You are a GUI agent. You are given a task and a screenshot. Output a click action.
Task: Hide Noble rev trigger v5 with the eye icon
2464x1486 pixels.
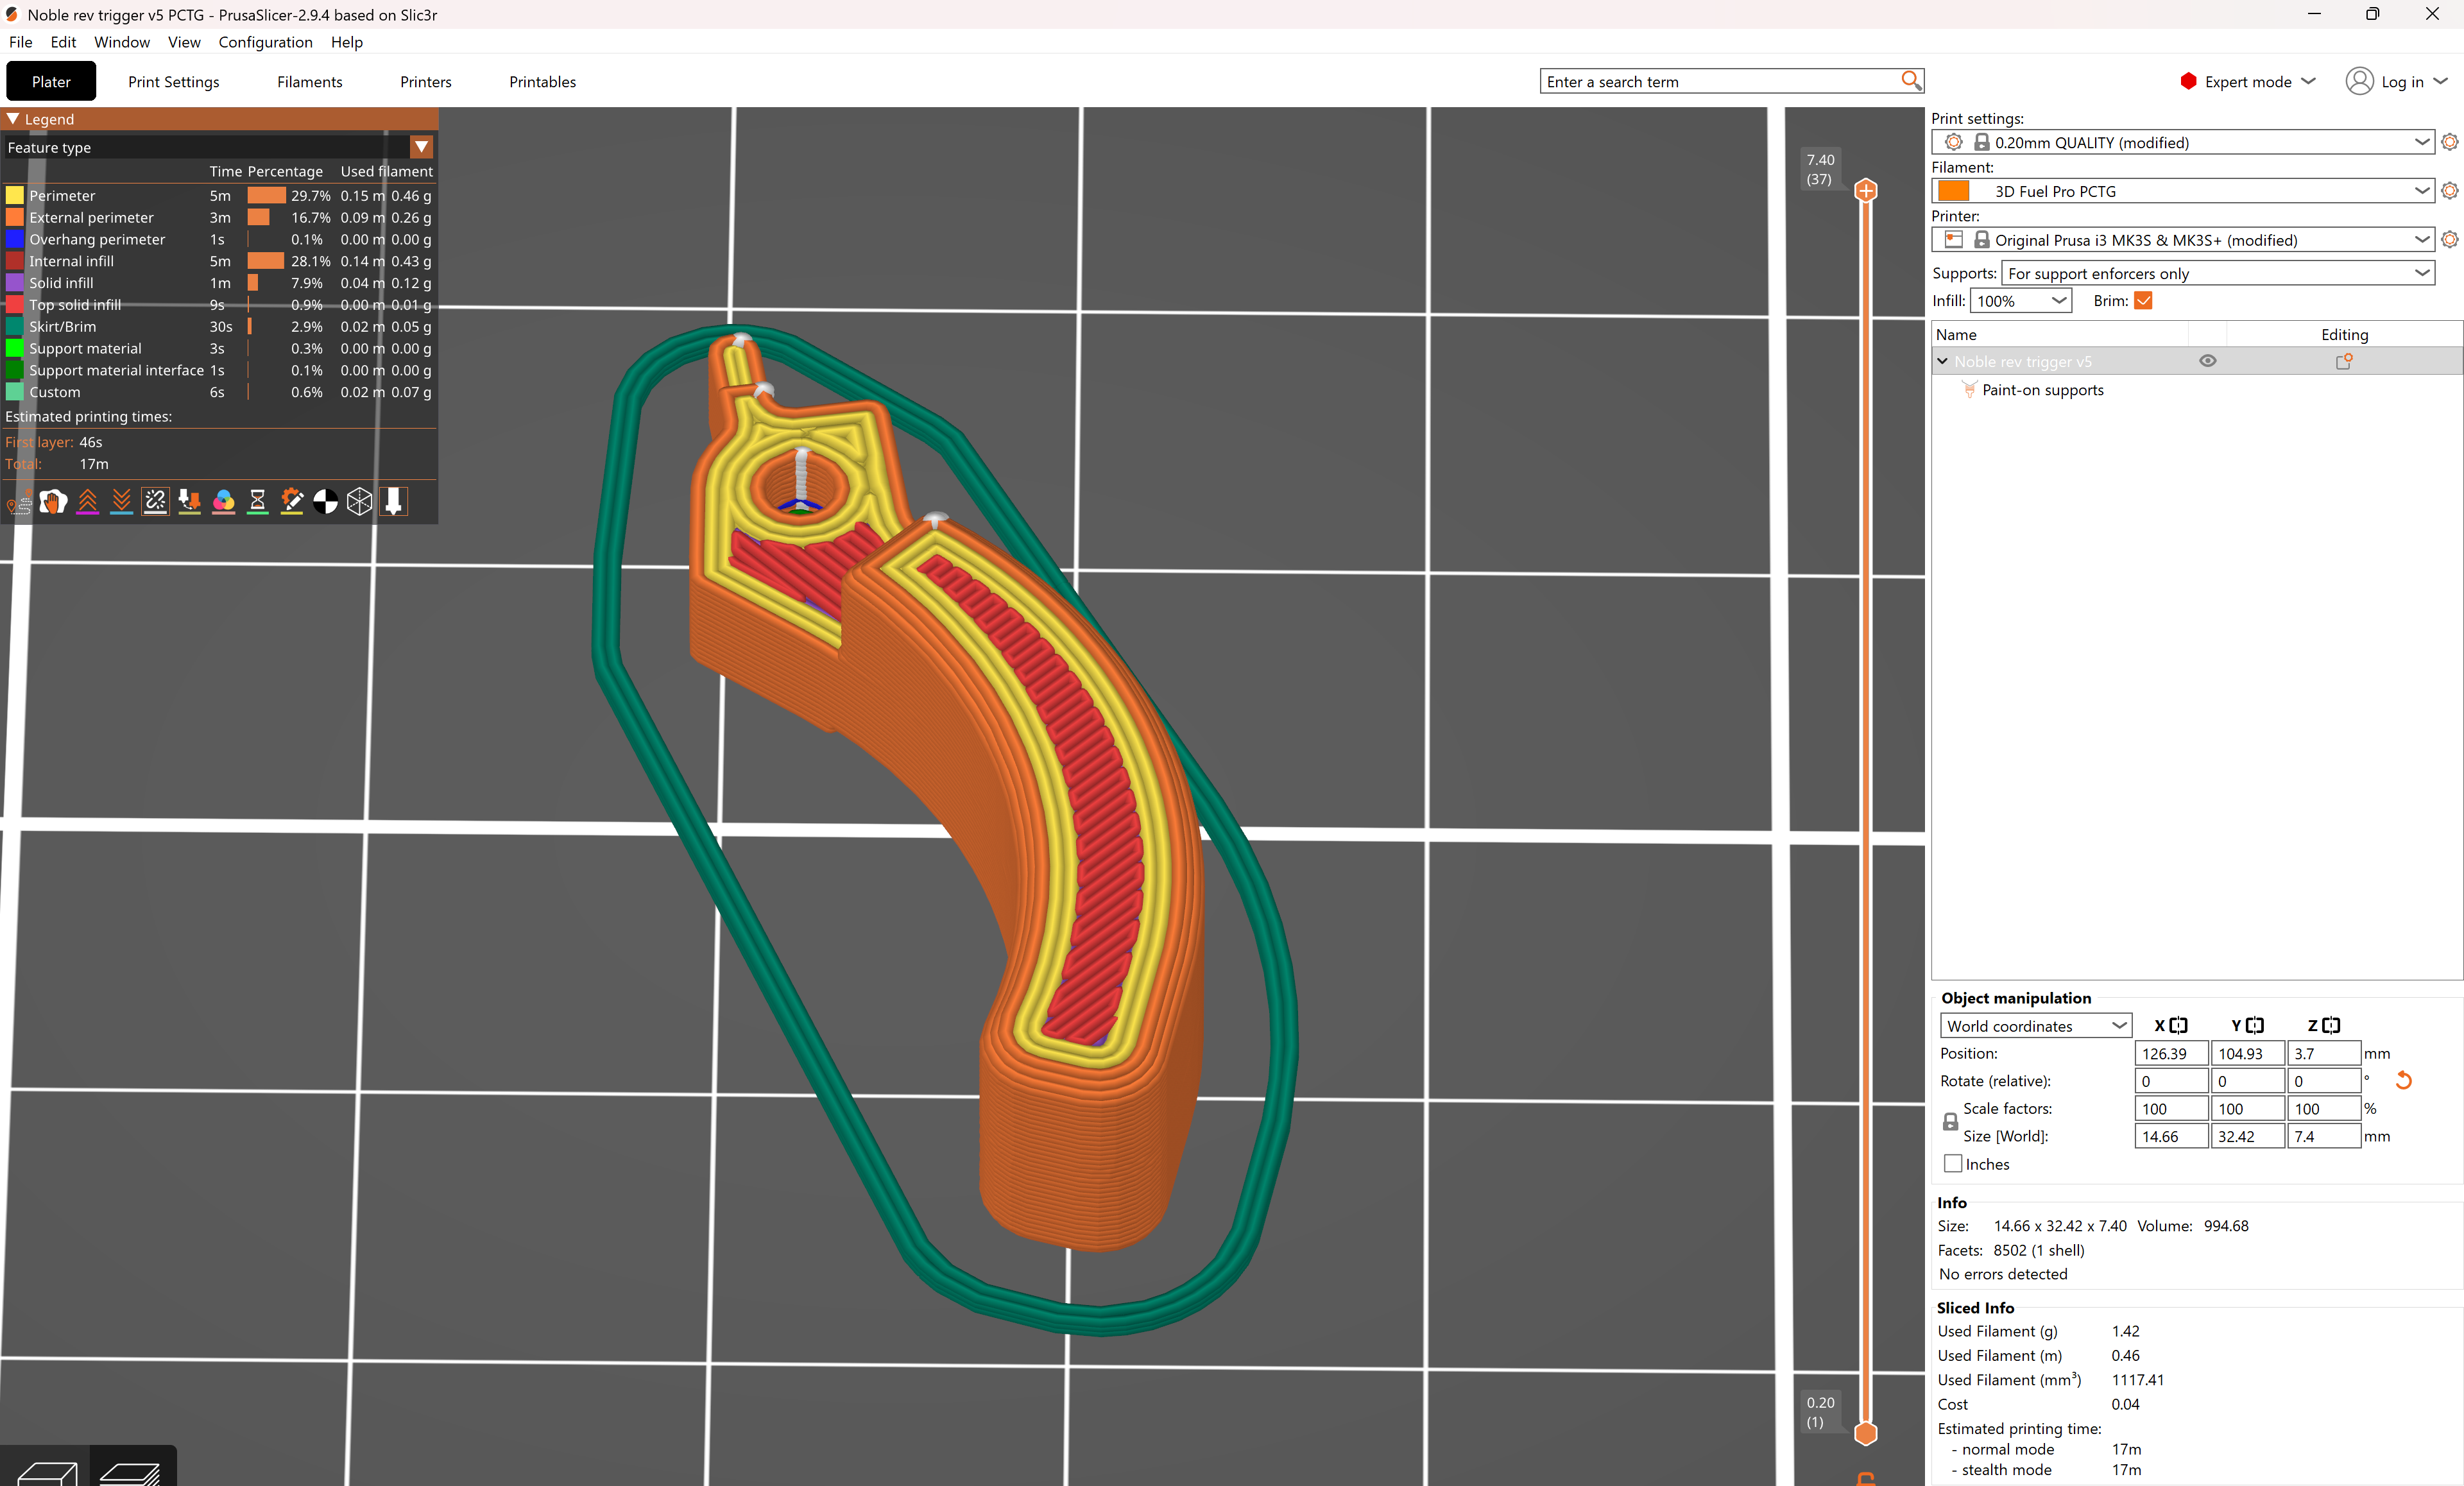pos(2208,361)
